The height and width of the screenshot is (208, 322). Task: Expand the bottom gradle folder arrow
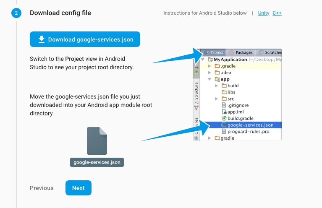click(x=209, y=138)
